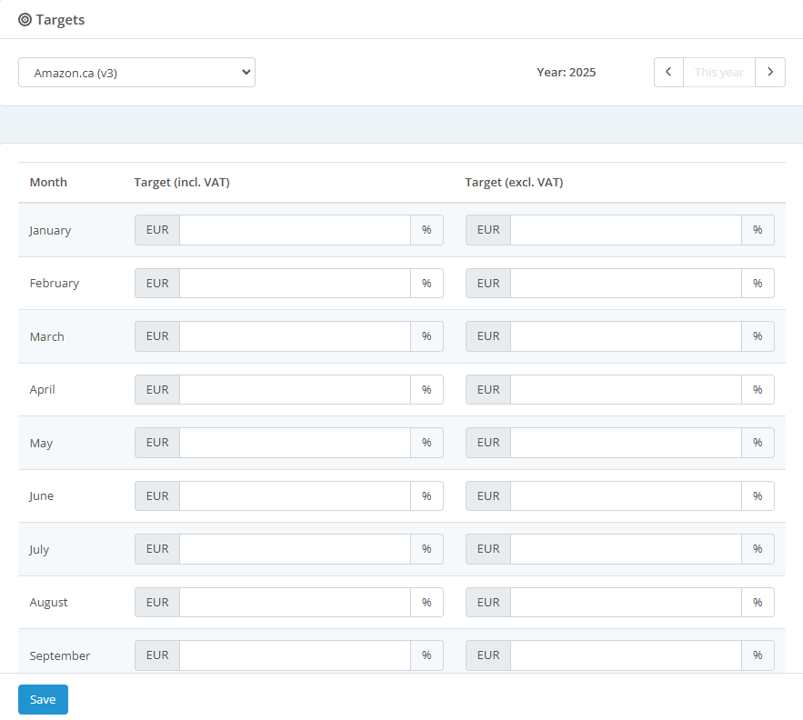The image size is (803, 720).
Task: Click the Targets bullseye icon in header
Action: [x=25, y=19]
